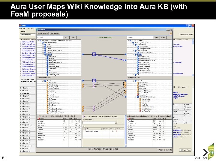Switch to the suggest mapping tab
The image size is (216, 162).
(x=43, y=33)
